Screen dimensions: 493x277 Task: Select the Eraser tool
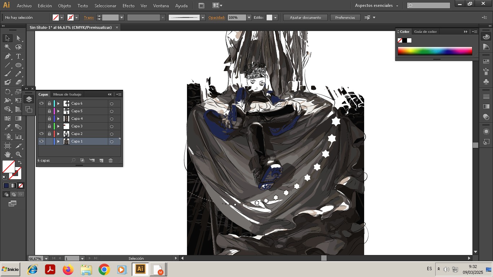pyautogui.click(x=18, y=82)
